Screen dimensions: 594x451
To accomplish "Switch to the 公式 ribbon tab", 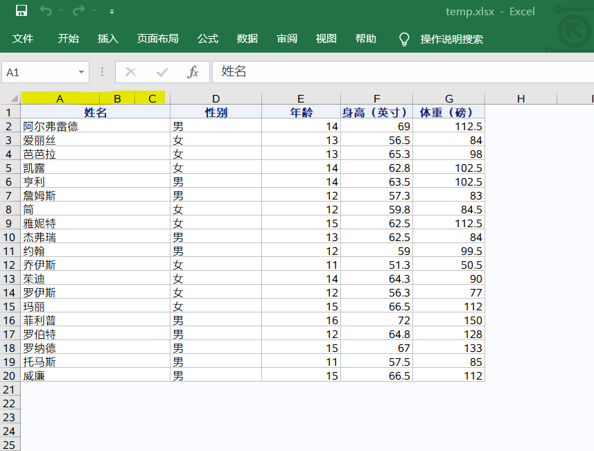I will point(208,39).
